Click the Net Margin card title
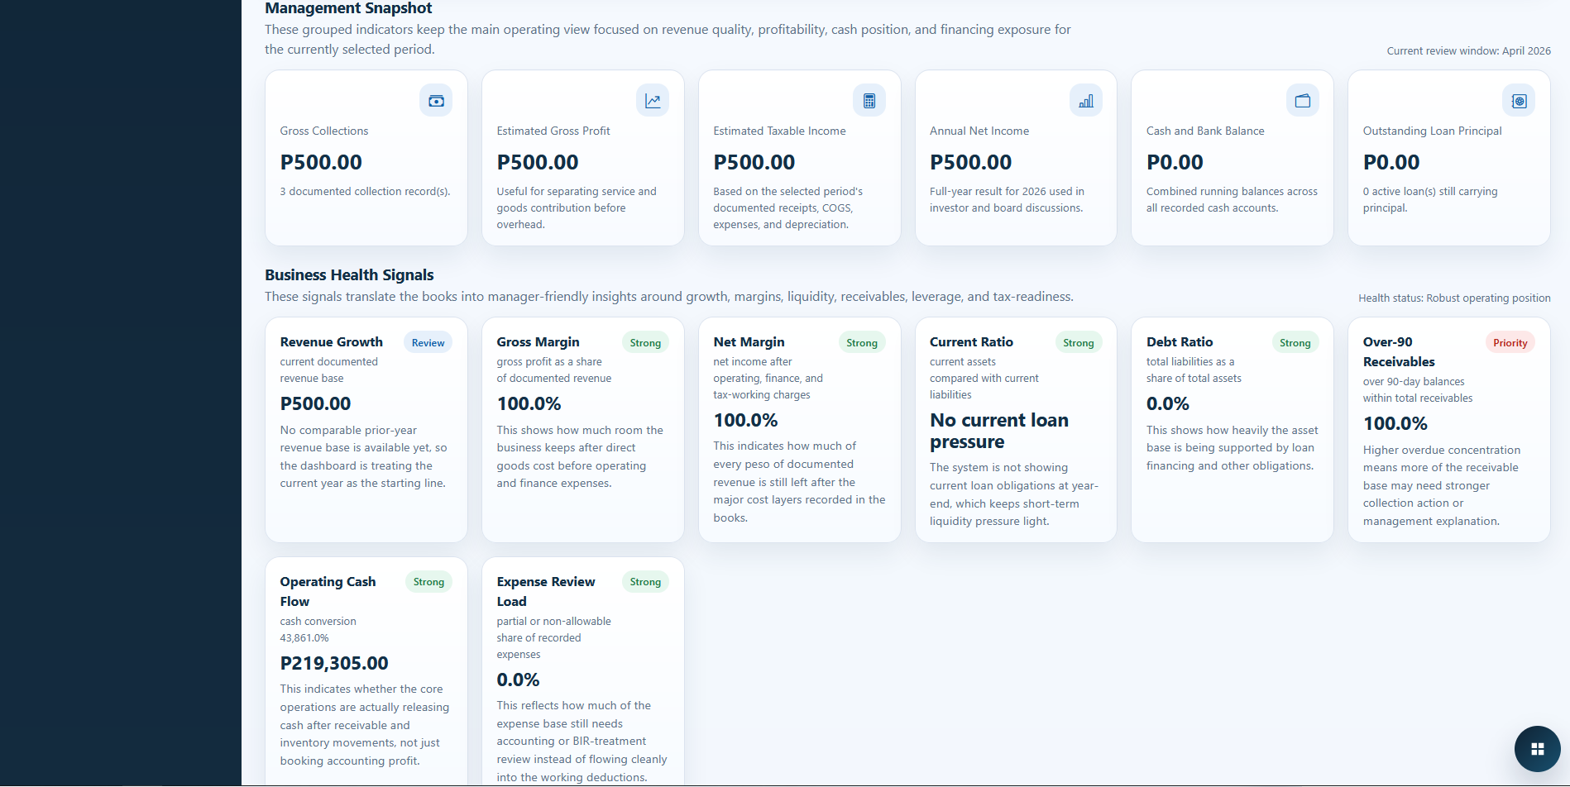 [749, 342]
